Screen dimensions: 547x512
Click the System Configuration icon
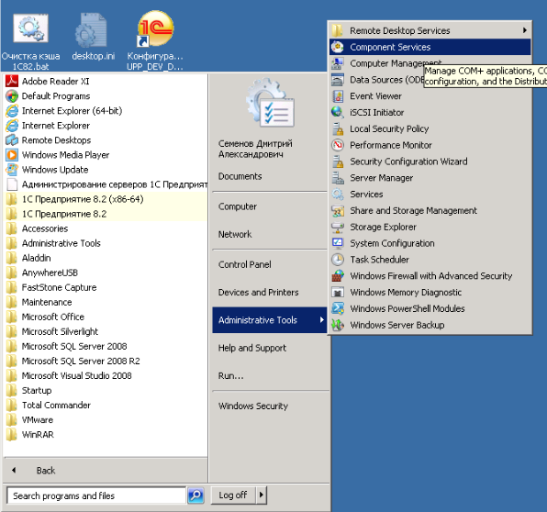click(338, 243)
